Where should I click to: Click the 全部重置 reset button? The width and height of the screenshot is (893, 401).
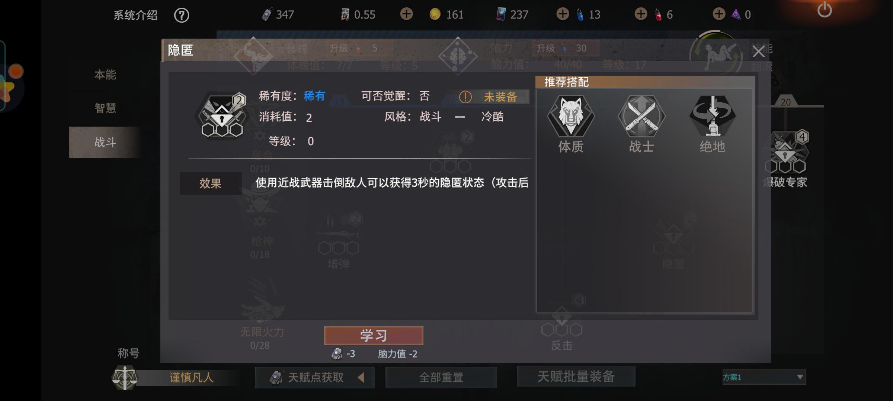point(441,377)
